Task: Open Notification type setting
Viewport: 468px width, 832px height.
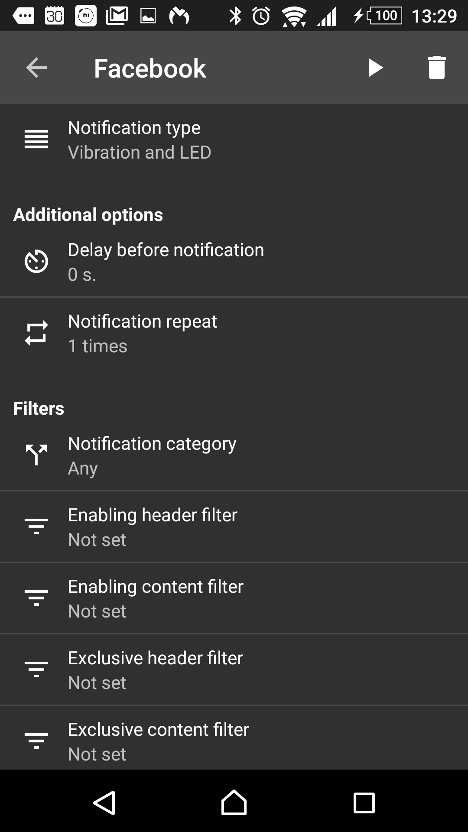Action: click(x=234, y=140)
